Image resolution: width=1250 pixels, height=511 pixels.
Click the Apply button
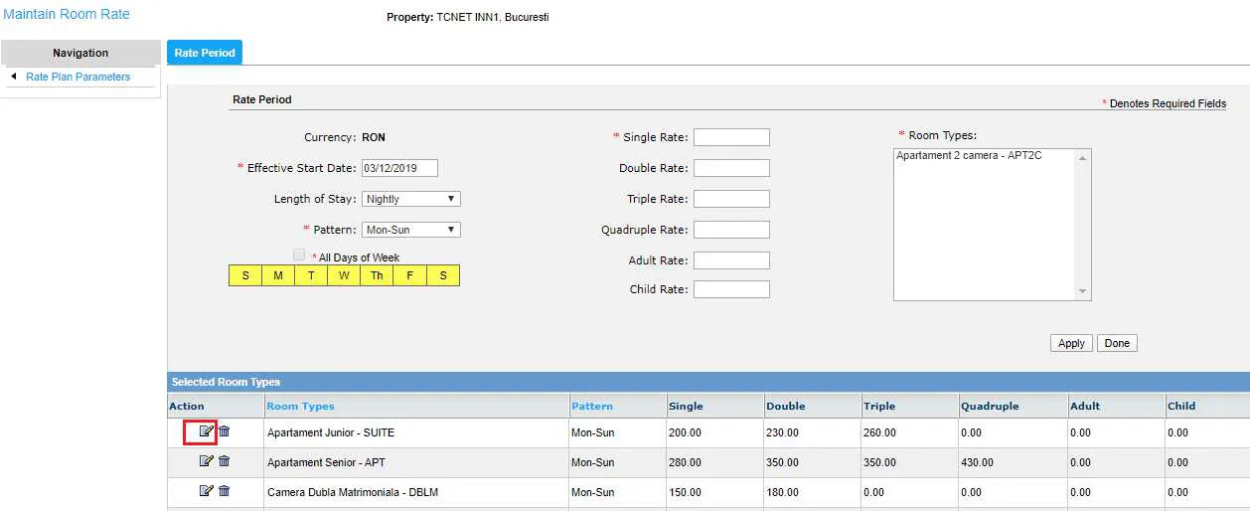point(1071,343)
